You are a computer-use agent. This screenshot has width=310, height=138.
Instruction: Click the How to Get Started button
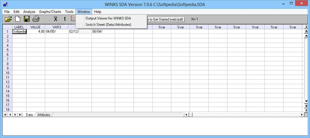pyautogui.click(x=166, y=19)
